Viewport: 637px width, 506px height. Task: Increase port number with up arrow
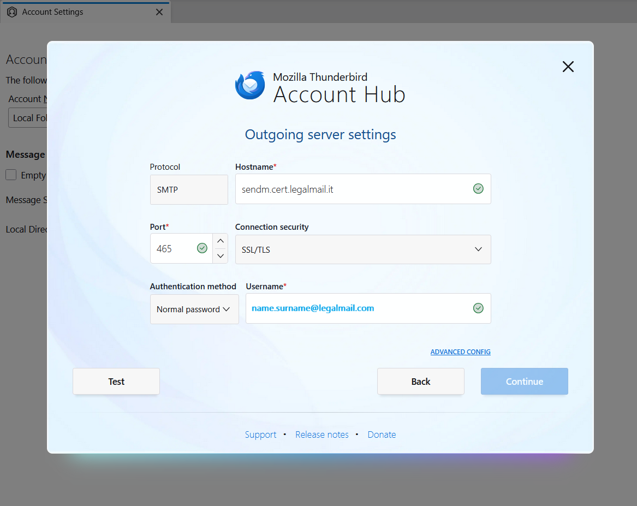coord(221,241)
